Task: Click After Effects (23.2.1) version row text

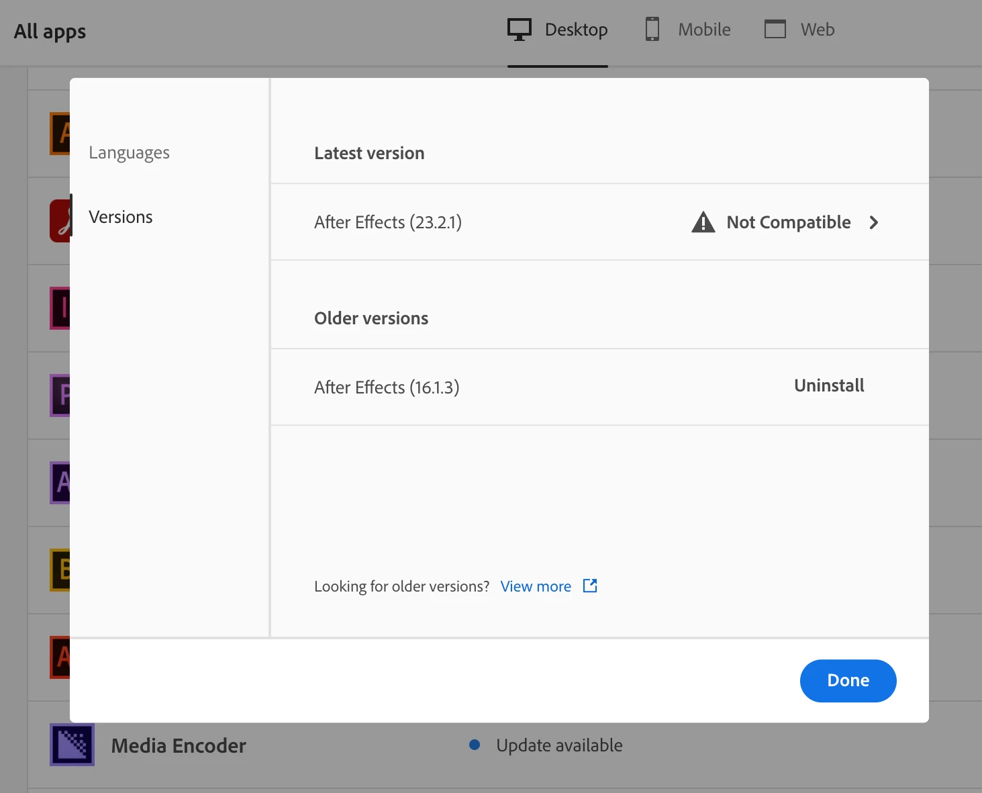Action: [388, 222]
